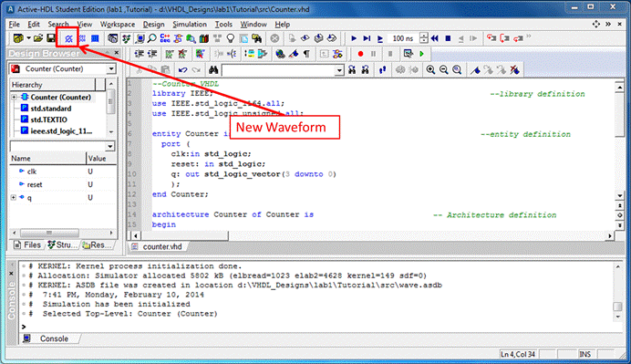Open the Workspace menu
The width and height of the screenshot is (631, 364).
[118, 25]
